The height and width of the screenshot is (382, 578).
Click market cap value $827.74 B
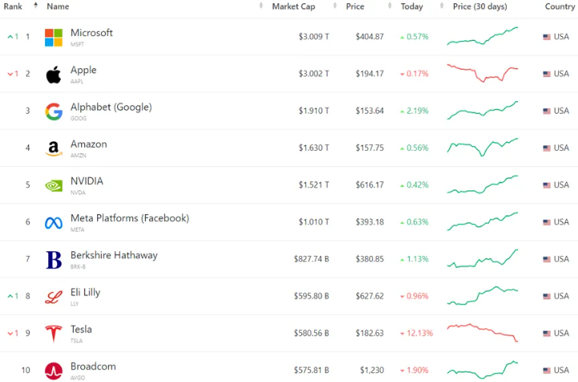312,259
